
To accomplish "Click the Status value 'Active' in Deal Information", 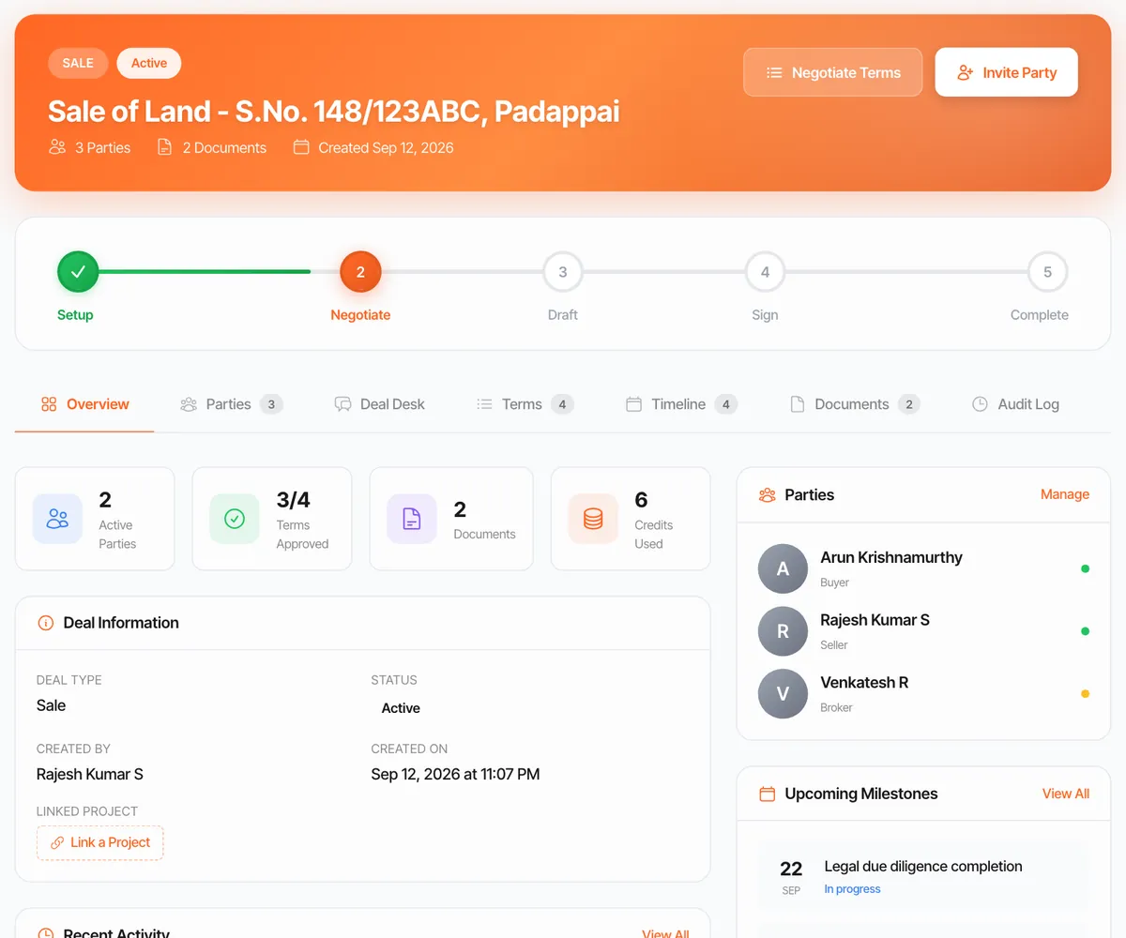I will [401, 708].
